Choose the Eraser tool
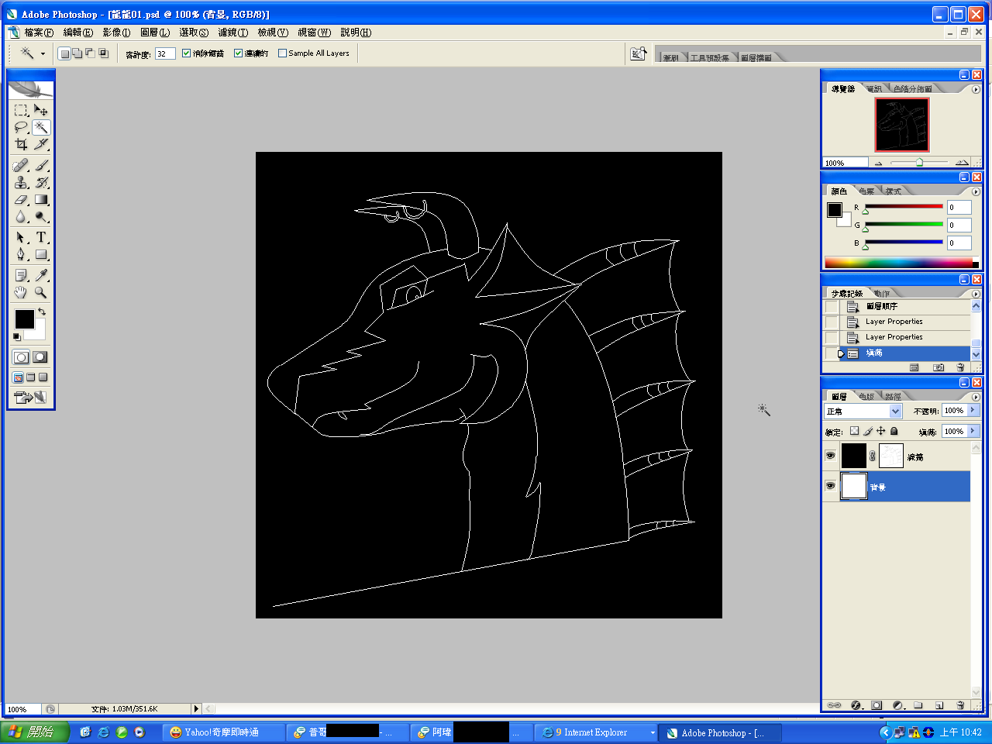 (x=21, y=200)
